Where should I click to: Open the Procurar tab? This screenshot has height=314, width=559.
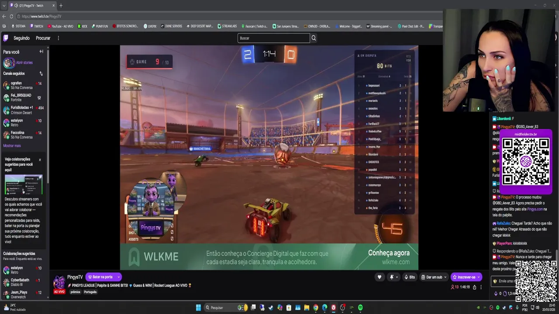[43, 38]
